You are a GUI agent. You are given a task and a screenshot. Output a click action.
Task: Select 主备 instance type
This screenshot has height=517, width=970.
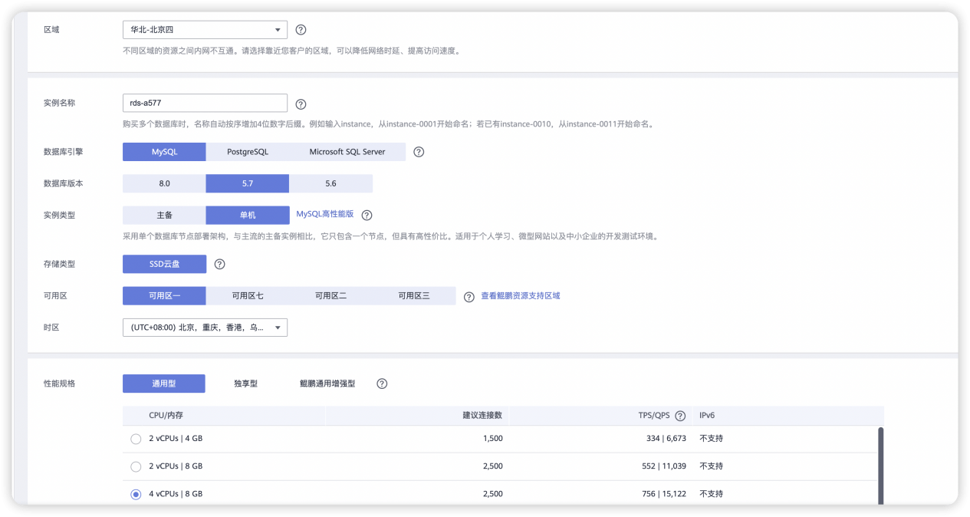point(164,216)
